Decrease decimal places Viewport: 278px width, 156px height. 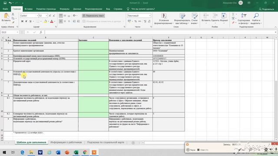tap(149, 21)
